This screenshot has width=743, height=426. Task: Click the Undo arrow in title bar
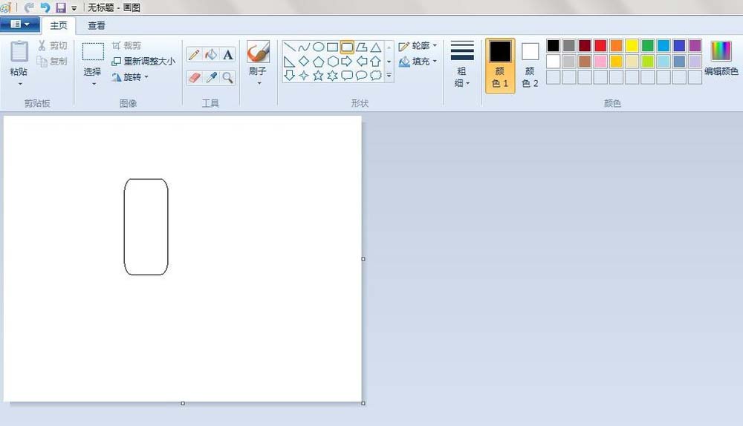coord(45,7)
